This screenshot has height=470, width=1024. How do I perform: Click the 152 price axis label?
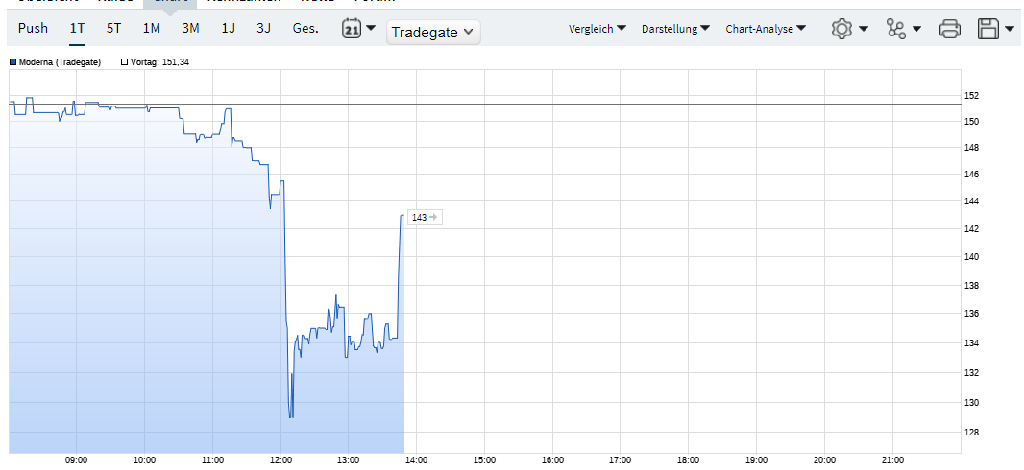(972, 96)
